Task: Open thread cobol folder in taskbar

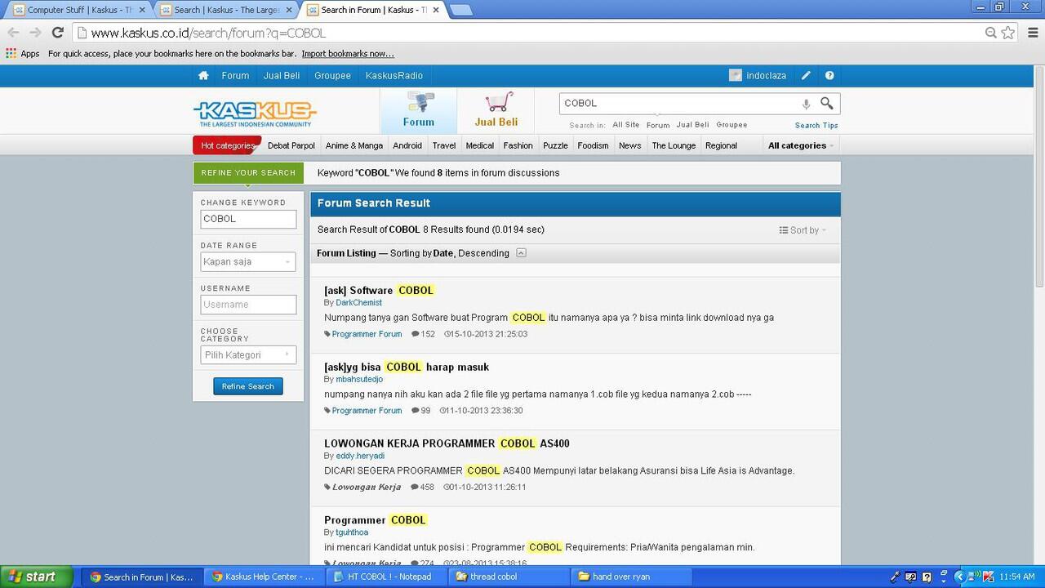Action: [509, 577]
